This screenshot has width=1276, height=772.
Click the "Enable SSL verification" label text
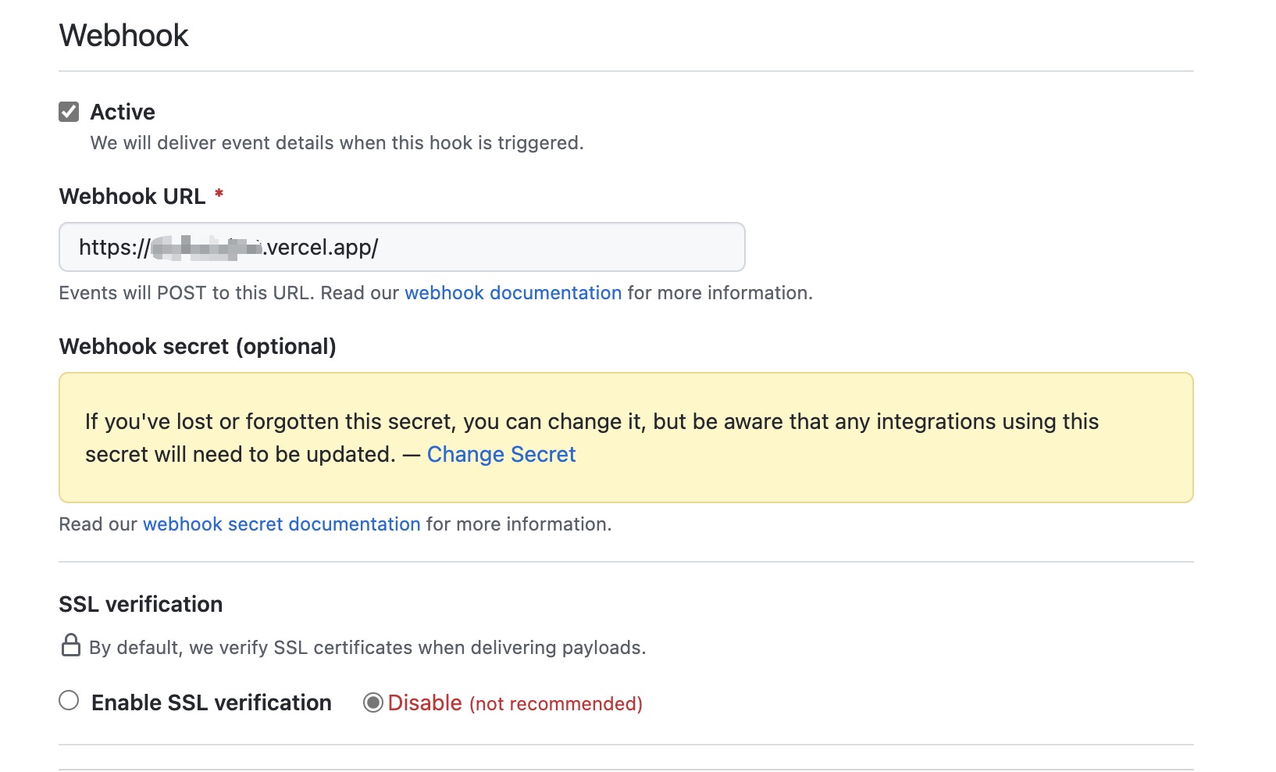point(211,703)
